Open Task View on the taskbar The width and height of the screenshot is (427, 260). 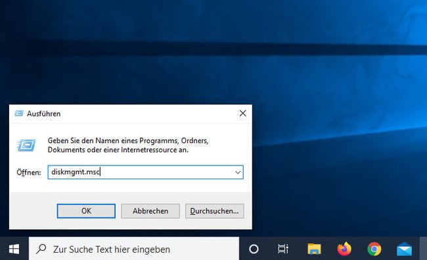pos(283,249)
